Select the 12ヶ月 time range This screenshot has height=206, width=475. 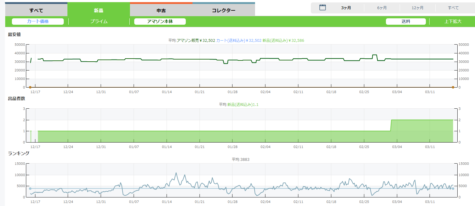pos(417,8)
